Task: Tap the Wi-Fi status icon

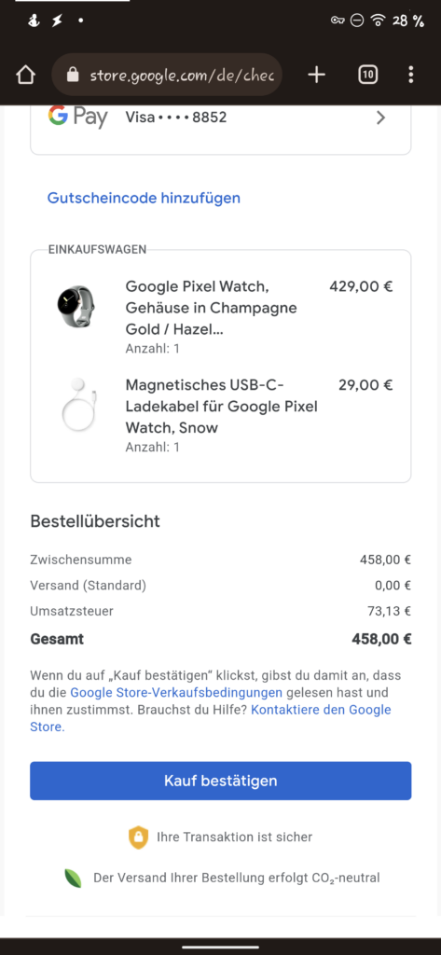Action: point(379,21)
